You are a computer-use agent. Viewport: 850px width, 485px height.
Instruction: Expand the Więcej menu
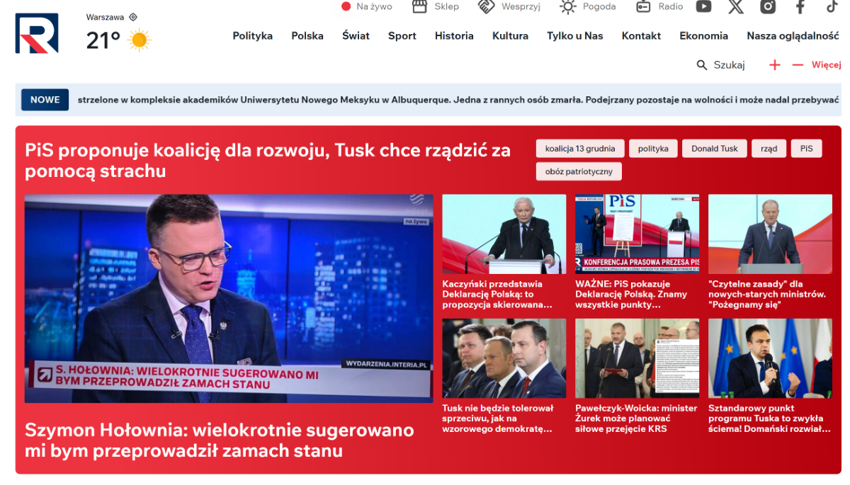tap(826, 65)
